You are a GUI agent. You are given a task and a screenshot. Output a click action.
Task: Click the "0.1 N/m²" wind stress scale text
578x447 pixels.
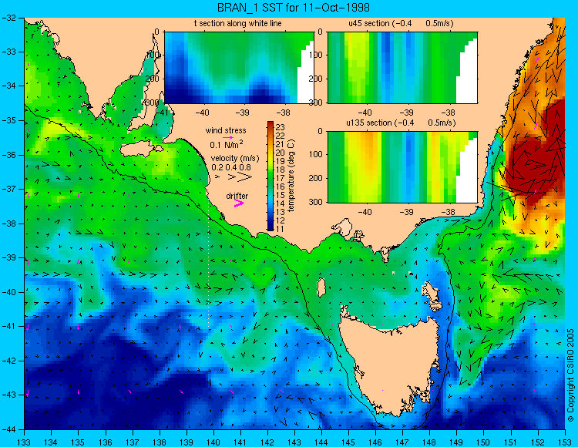click(227, 144)
